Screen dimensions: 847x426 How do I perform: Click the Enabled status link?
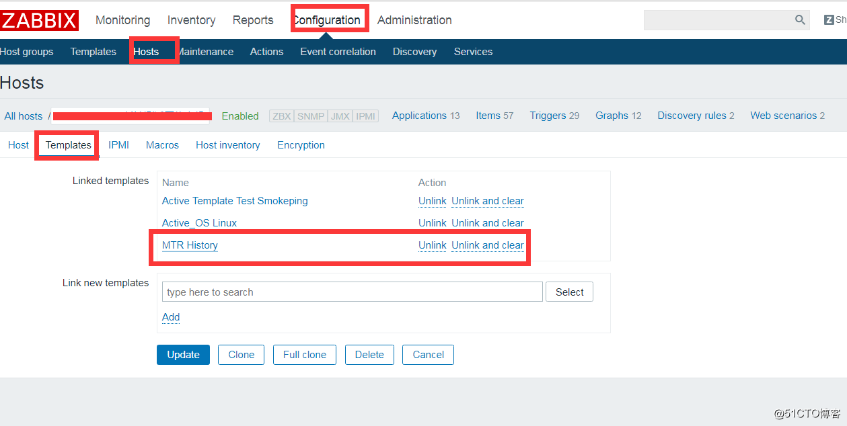[240, 116]
